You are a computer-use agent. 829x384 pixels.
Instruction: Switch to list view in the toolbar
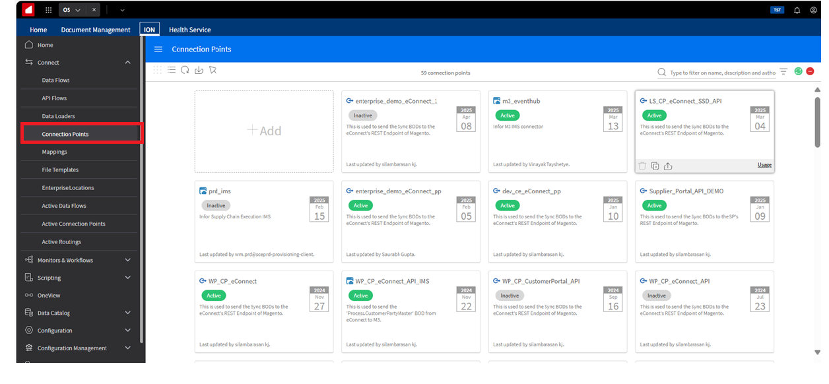point(172,71)
